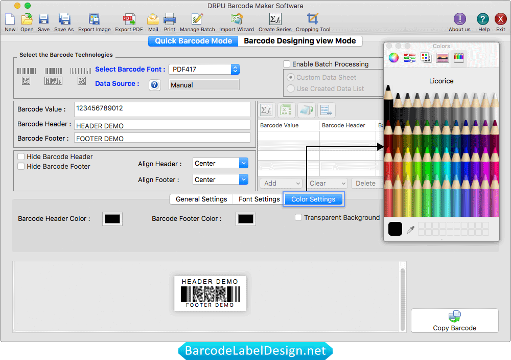Click the New document icon
This screenshot has height=360, width=511.
pyautogui.click(x=10, y=19)
